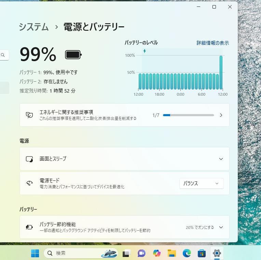This screenshot has height=260, width=261.
Task: Click the バッテリーのレベル chart heading
Action: pos(141,43)
